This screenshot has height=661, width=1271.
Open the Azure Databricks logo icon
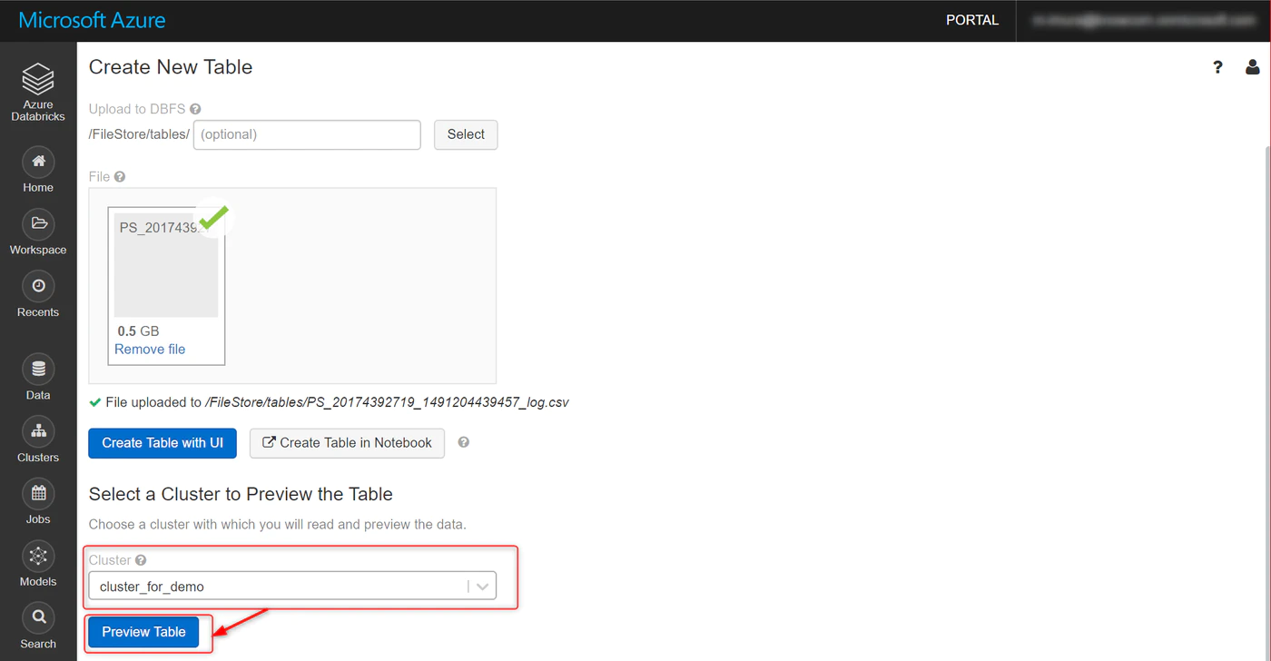point(38,79)
